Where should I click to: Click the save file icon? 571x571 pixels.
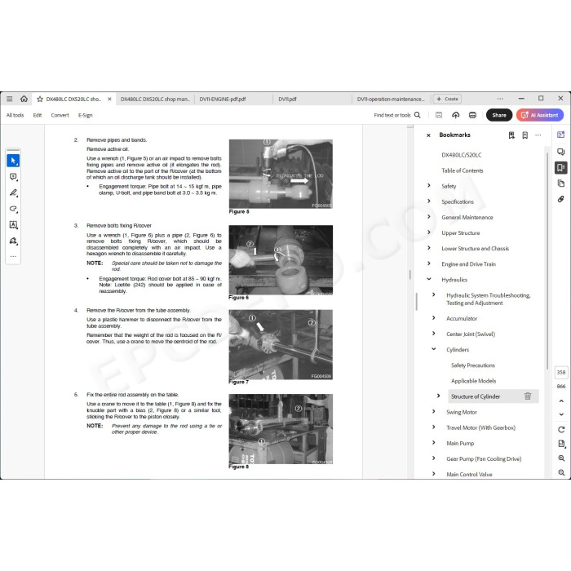(x=439, y=115)
